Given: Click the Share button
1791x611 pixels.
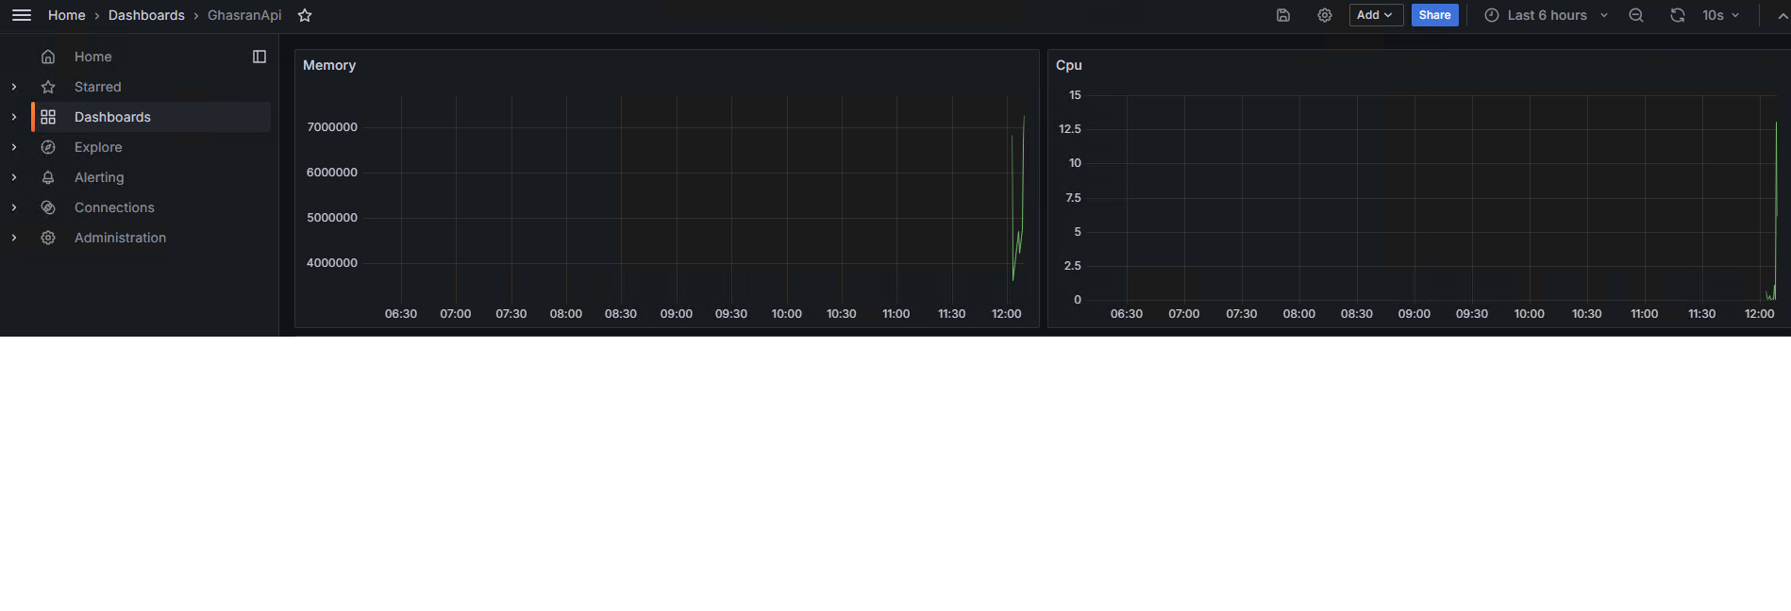Looking at the screenshot, I should tap(1434, 15).
